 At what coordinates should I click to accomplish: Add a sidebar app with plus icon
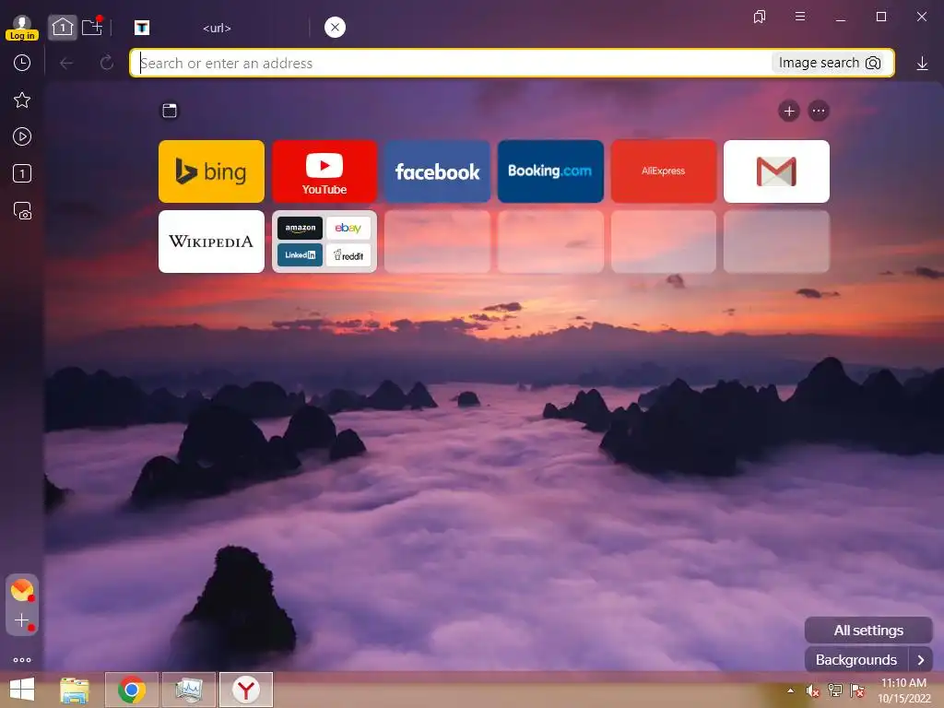tap(22, 620)
